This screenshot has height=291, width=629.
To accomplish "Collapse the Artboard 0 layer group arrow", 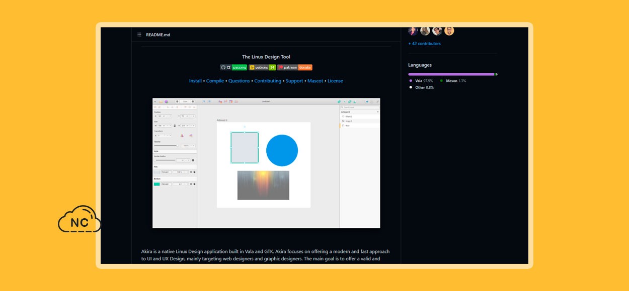I will [378, 111].
